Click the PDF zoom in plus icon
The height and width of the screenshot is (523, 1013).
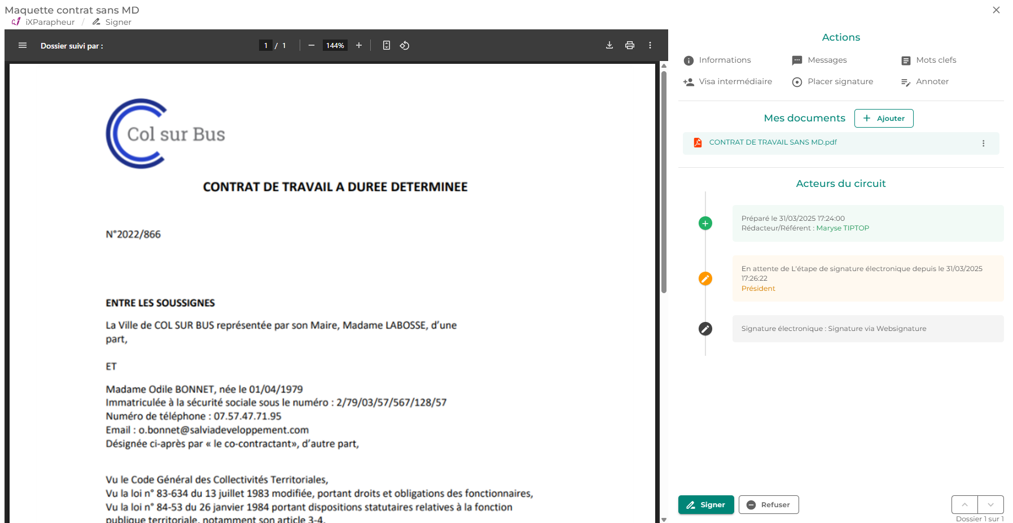359,45
